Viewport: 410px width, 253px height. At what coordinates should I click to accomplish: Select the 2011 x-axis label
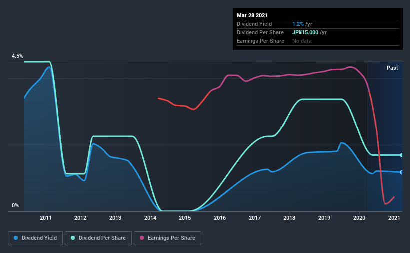[x=46, y=218]
